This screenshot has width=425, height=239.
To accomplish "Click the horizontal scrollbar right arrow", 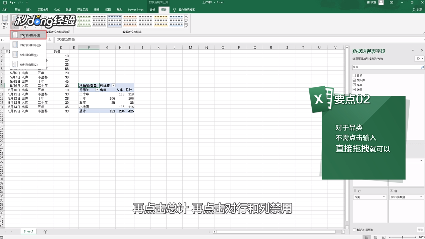I will tap(343, 232).
